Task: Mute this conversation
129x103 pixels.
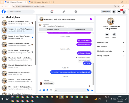Action: click(x=107, y=35)
